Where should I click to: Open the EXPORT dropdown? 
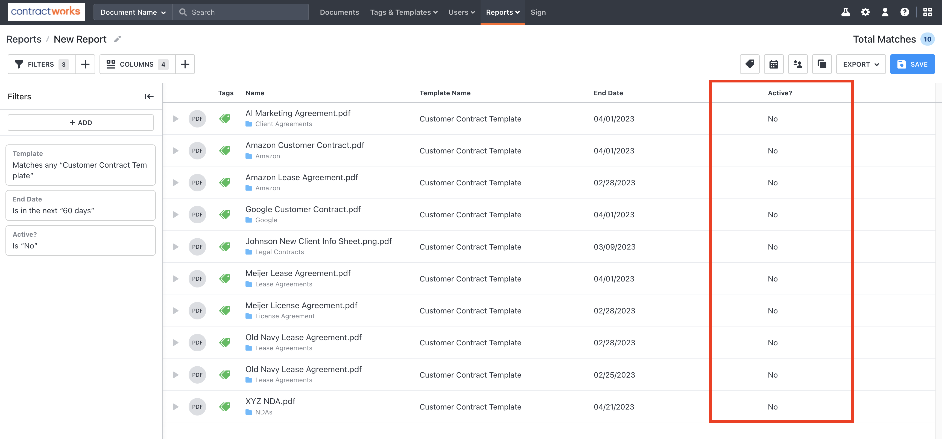(861, 64)
